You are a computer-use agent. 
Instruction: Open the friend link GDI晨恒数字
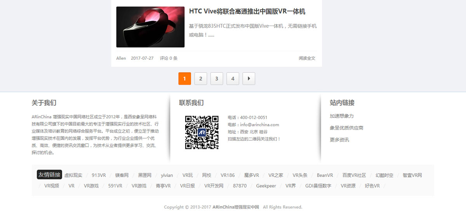pyautogui.click(x=318, y=186)
